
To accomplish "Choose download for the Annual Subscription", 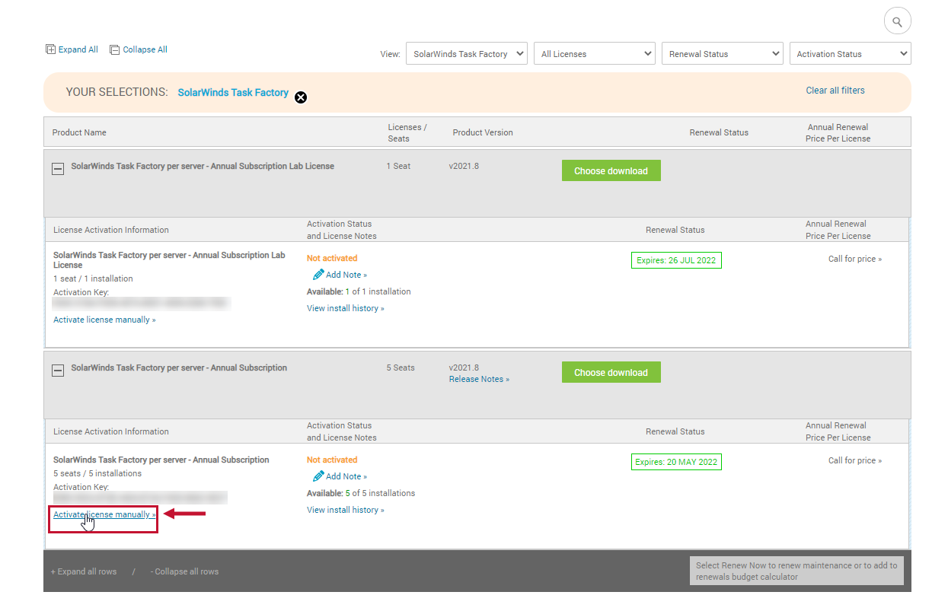I will pyautogui.click(x=611, y=372).
